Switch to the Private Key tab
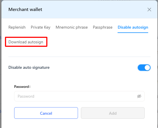 (41, 27)
